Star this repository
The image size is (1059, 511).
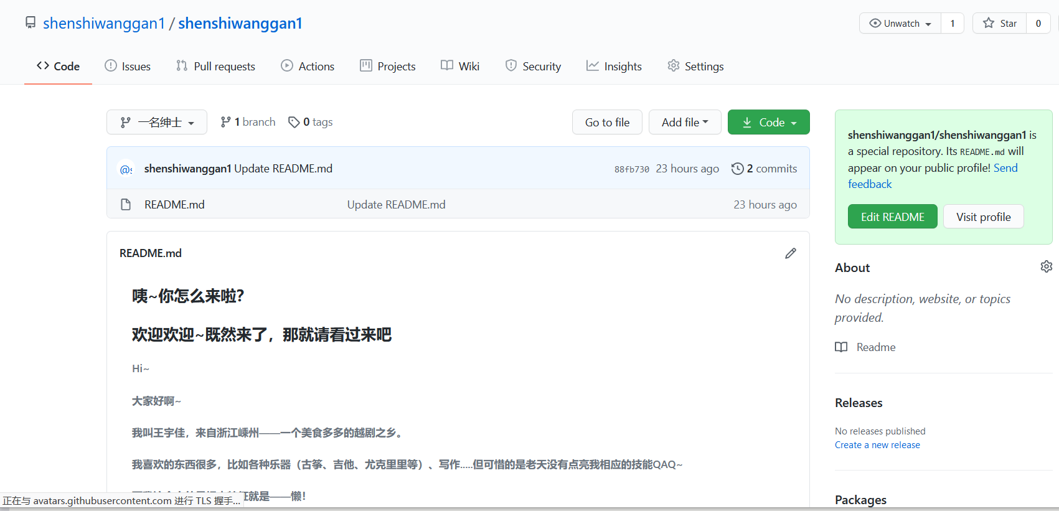click(x=1000, y=23)
